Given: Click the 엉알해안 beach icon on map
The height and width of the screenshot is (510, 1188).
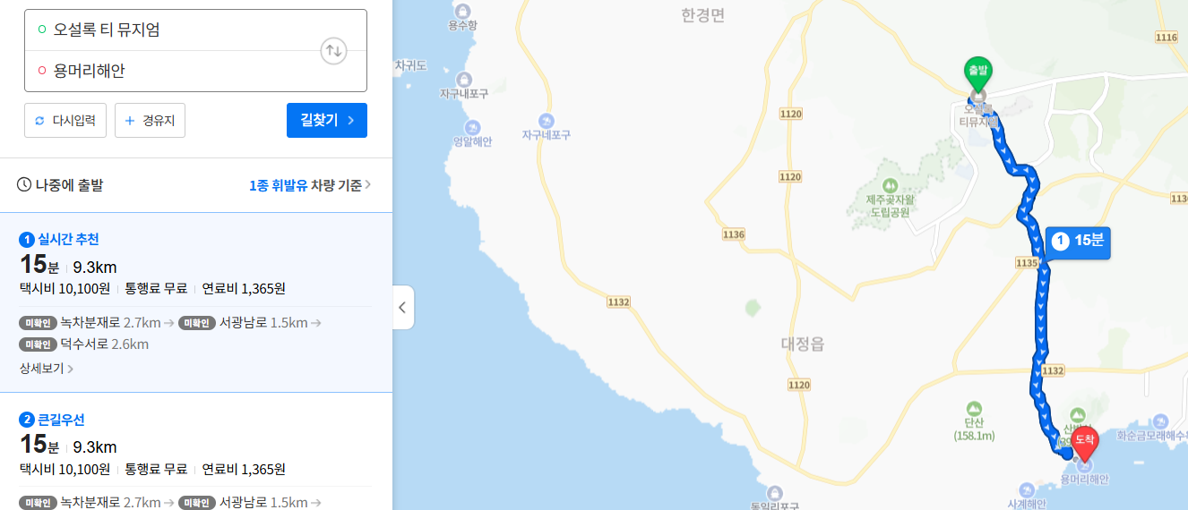Looking at the screenshot, I should coord(472,126).
